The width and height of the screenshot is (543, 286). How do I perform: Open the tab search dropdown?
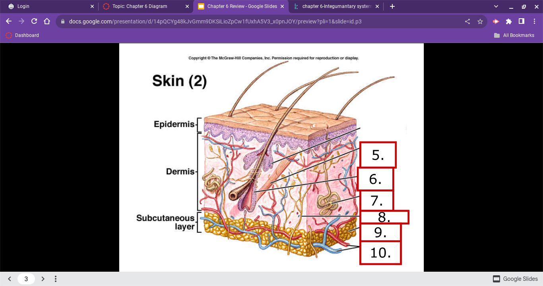496,6
